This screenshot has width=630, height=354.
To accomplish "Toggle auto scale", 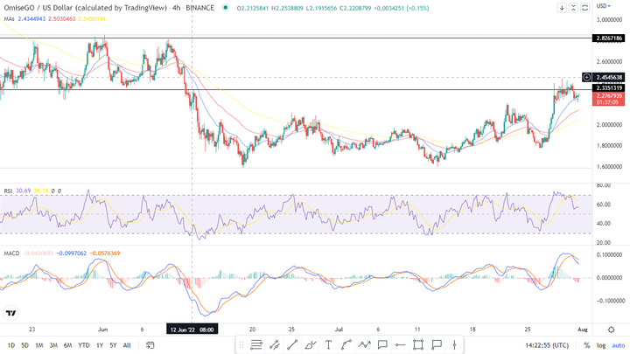I will click(619, 345).
